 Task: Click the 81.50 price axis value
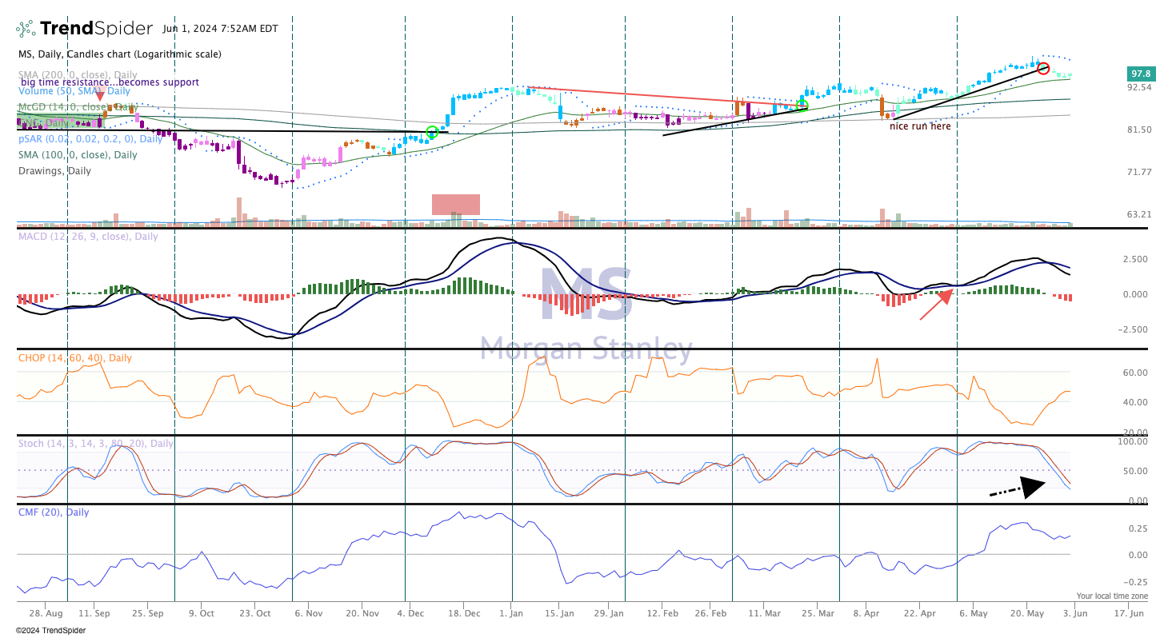point(1138,130)
